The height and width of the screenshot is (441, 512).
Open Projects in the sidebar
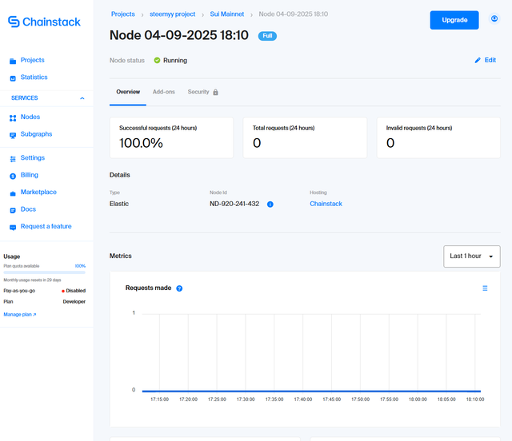[32, 60]
